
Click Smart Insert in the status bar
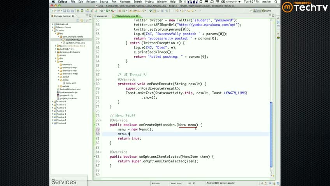coord(176,183)
